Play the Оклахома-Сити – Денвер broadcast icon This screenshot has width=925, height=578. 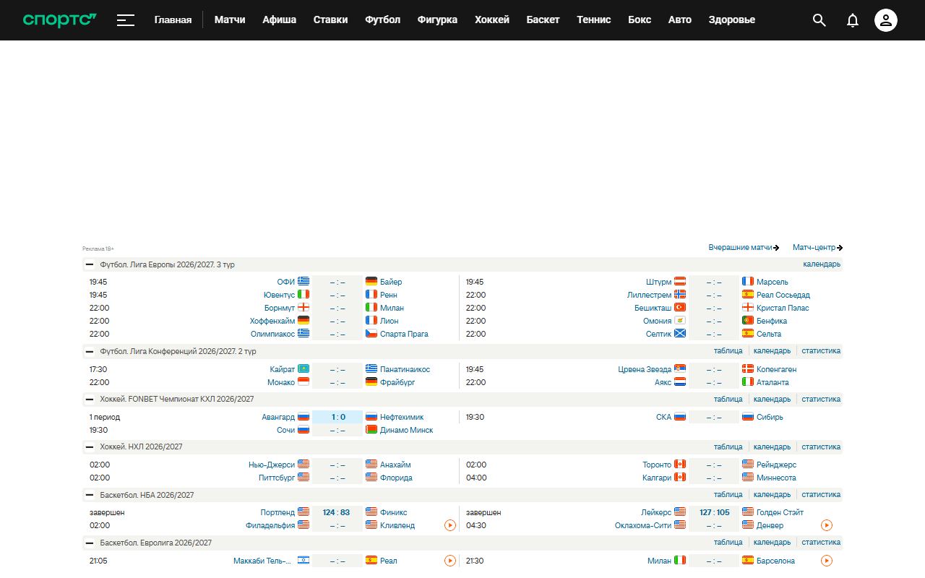[827, 525]
